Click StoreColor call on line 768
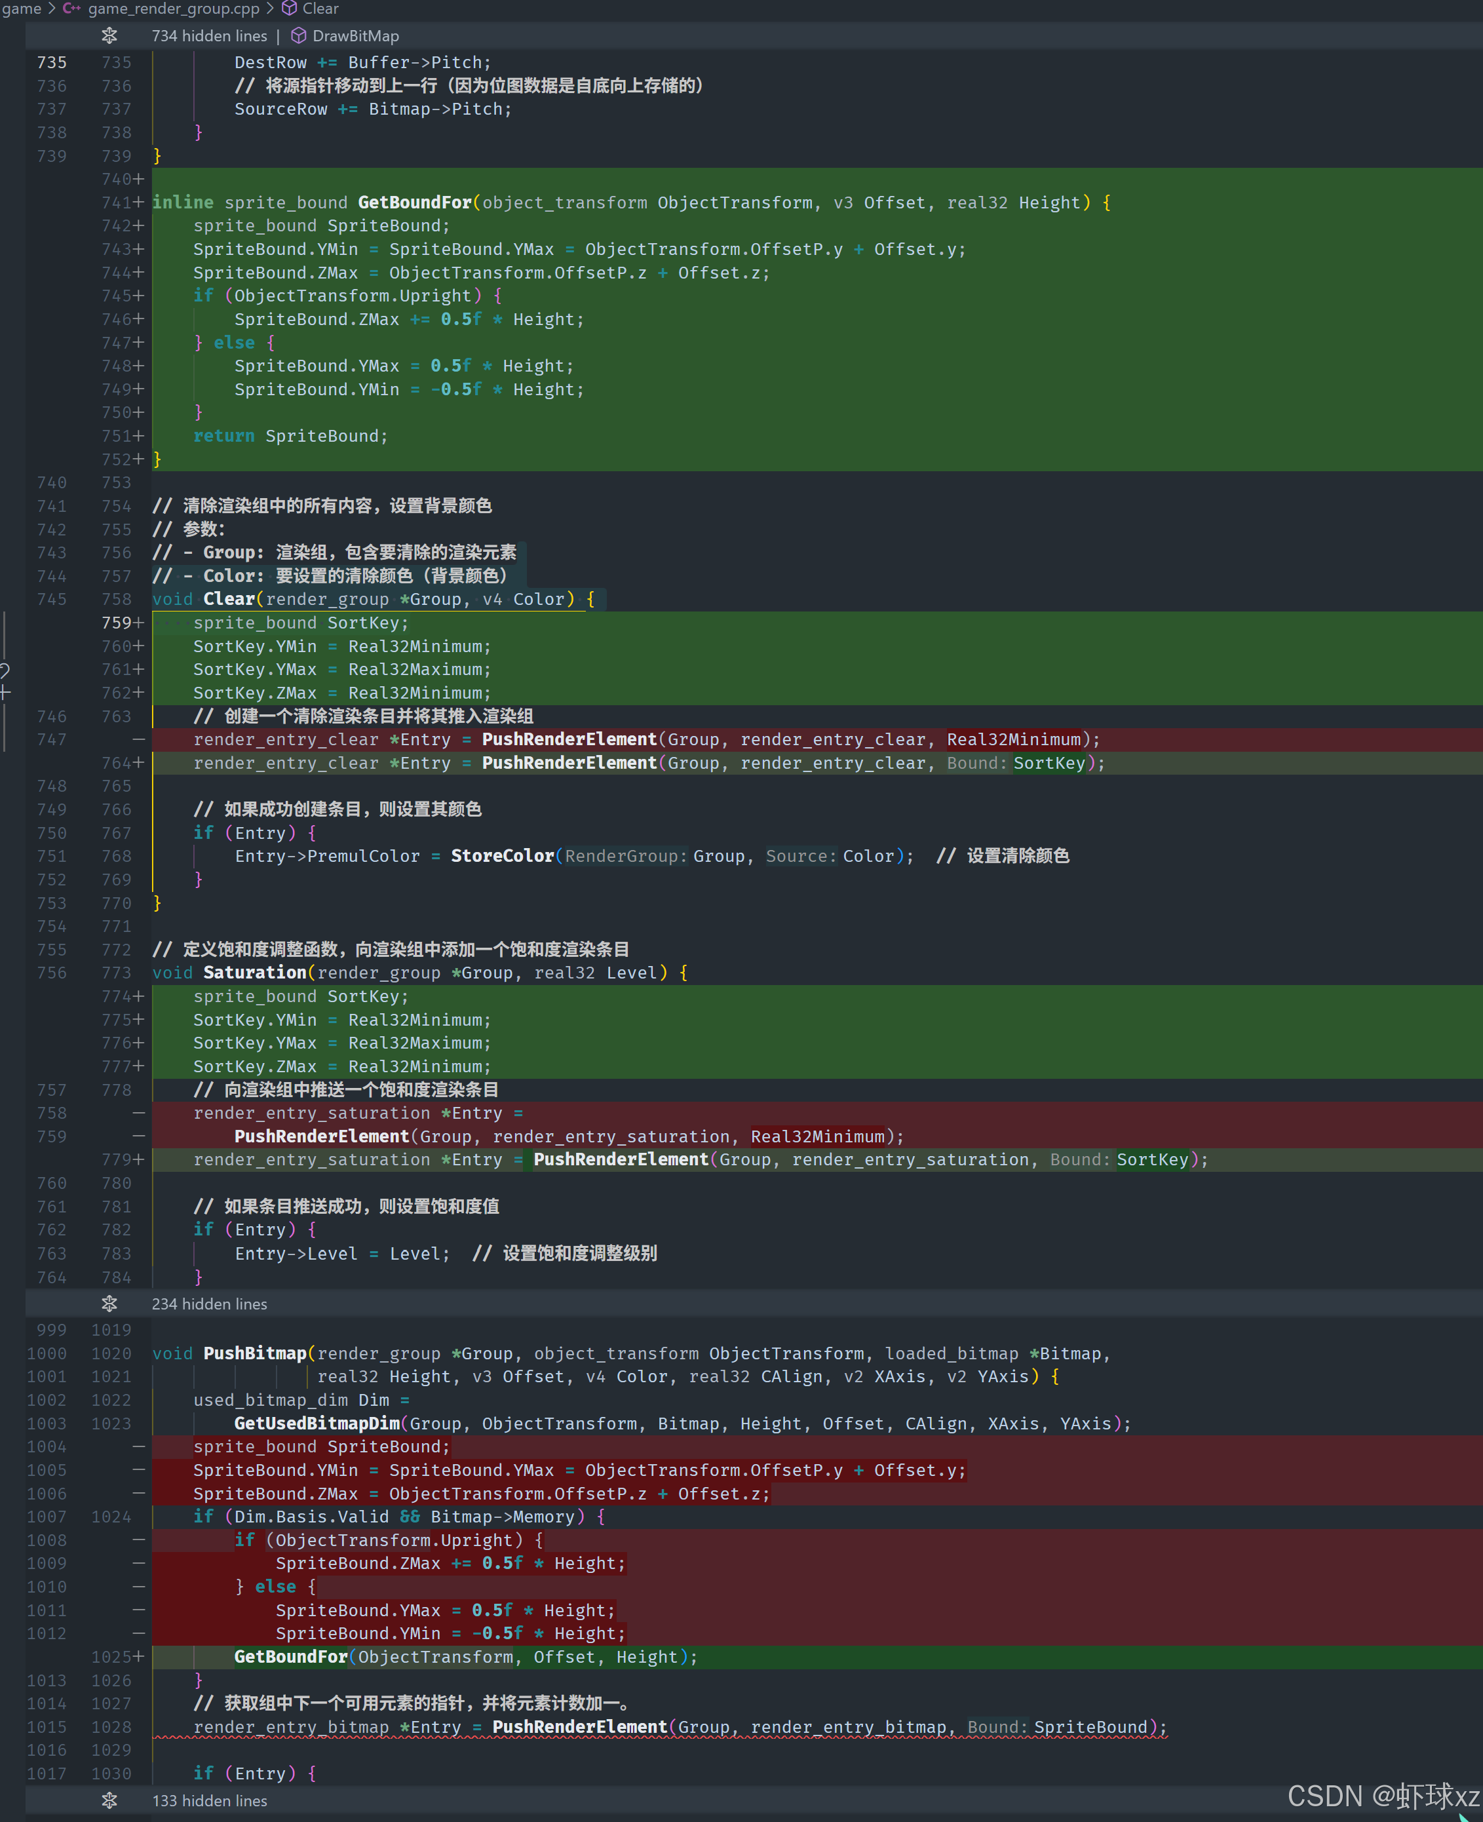Viewport: 1483px width, 1822px height. click(502, 856)
